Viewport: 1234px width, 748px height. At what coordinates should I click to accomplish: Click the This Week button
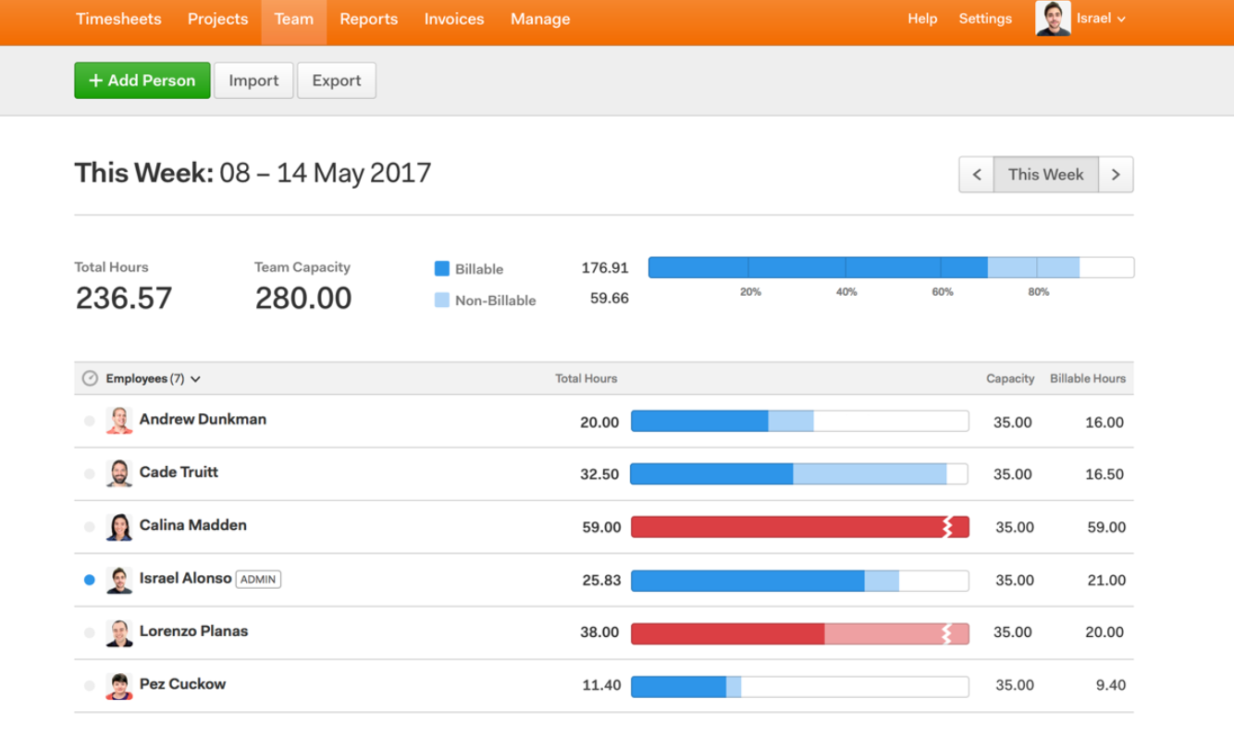tap(1046, 174)
